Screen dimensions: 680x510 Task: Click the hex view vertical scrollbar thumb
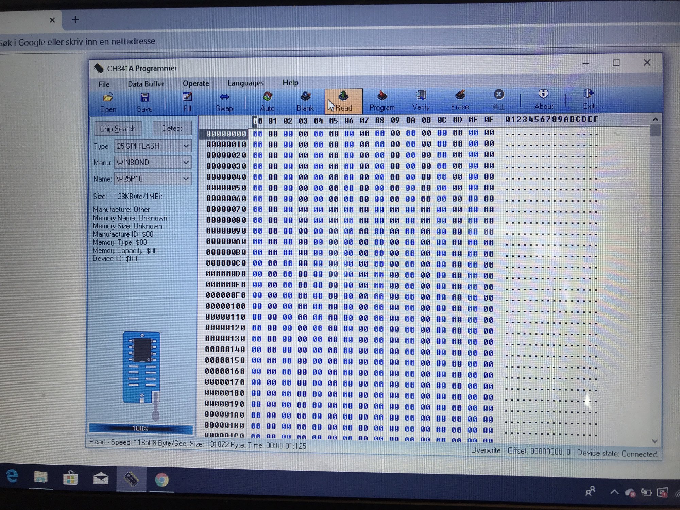click(x=656, y=130)
